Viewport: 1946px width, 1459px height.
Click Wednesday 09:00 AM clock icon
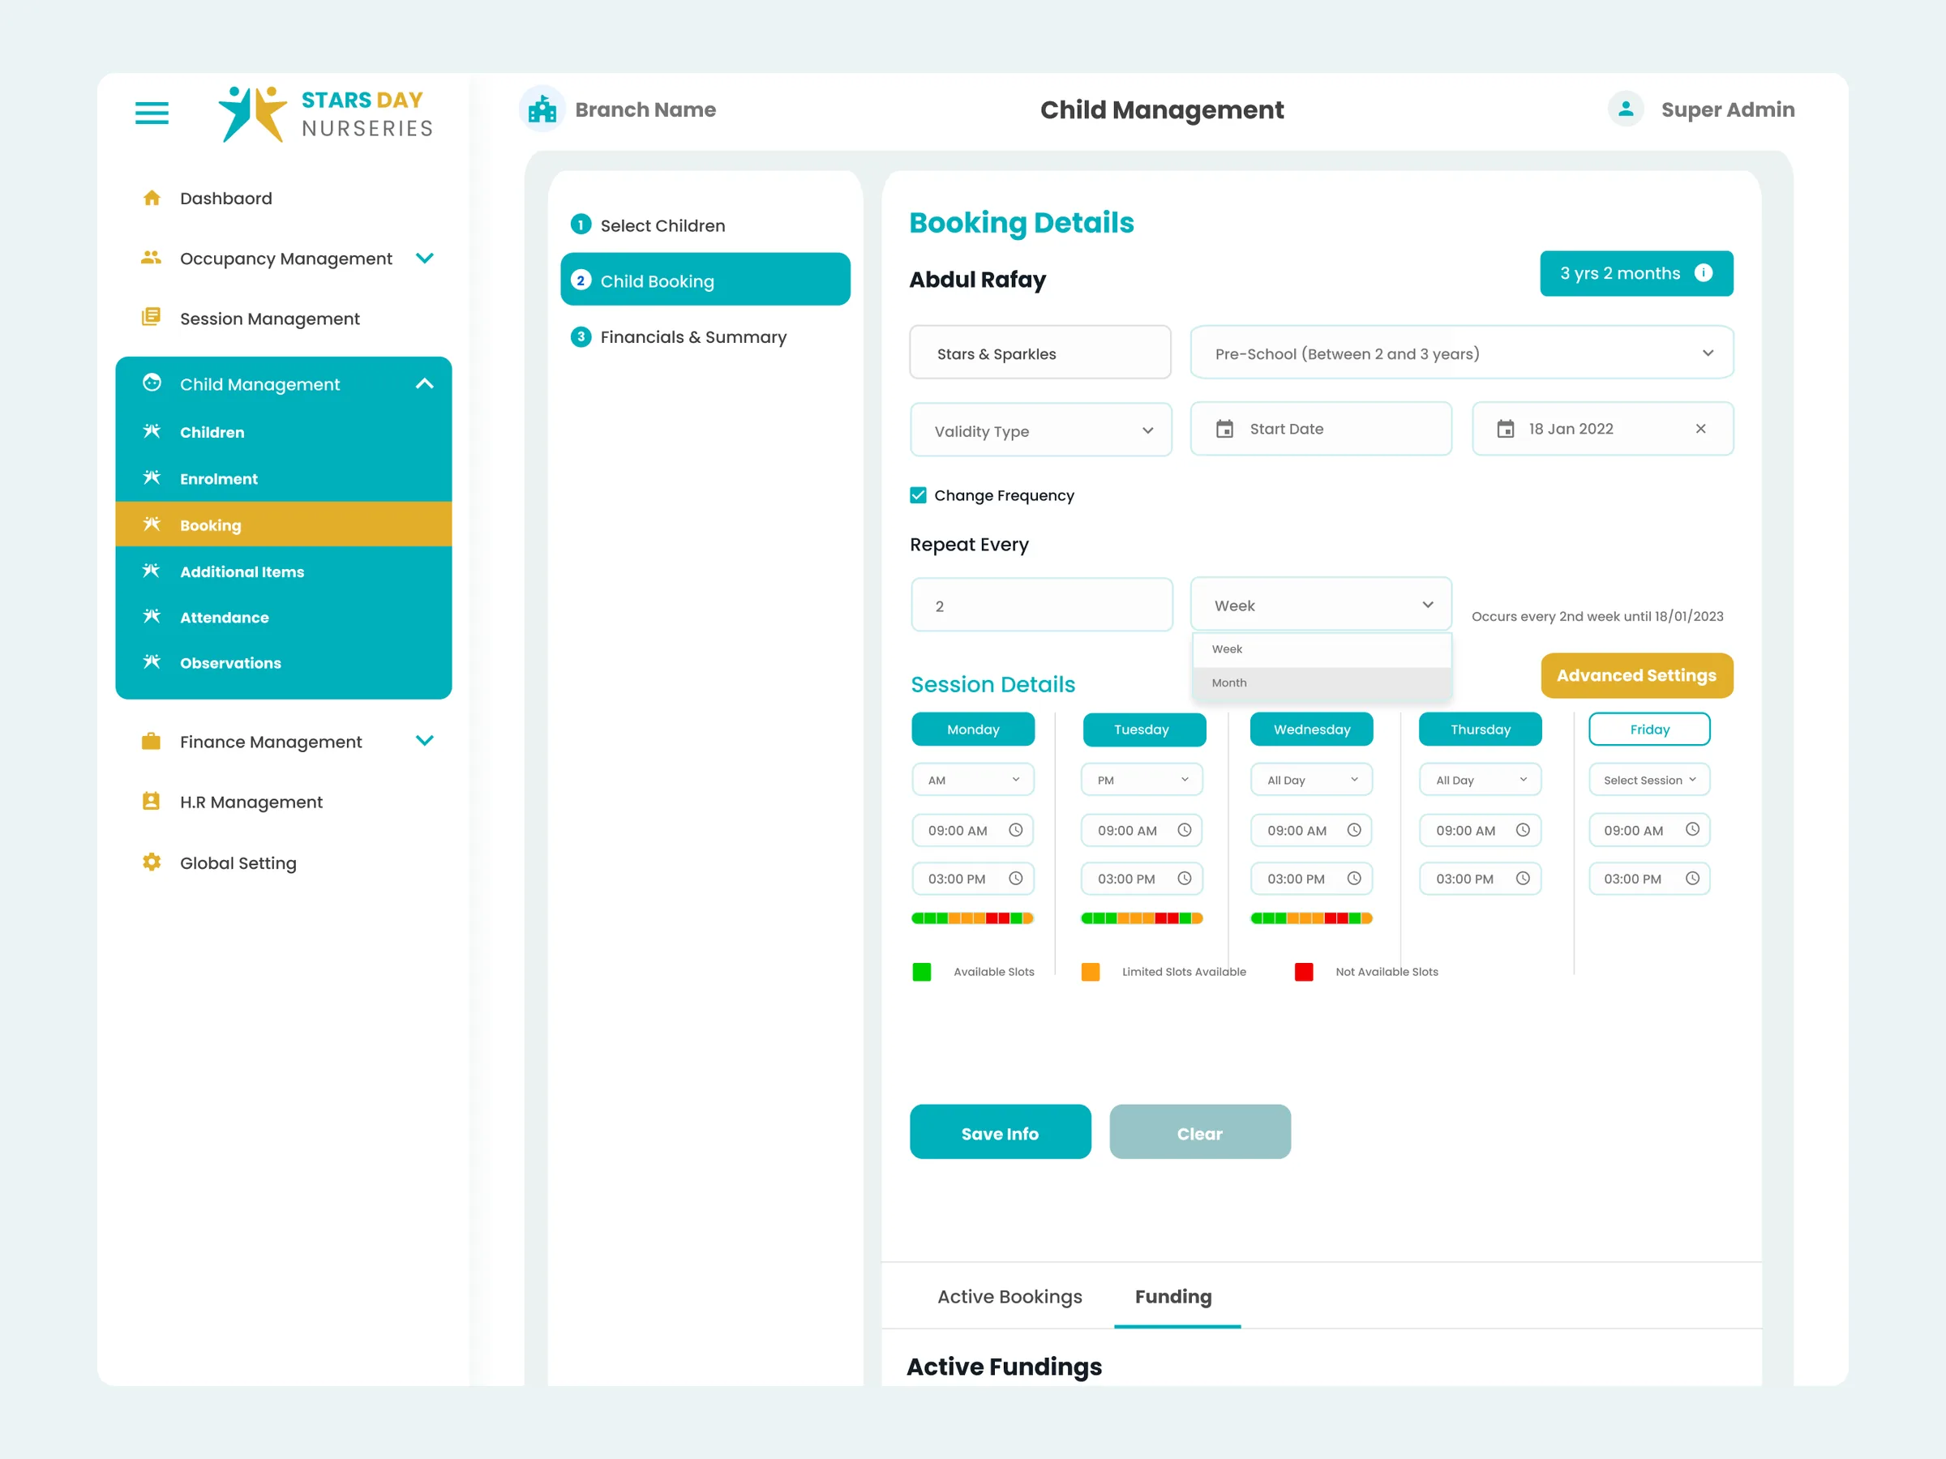pos(1354,829)
